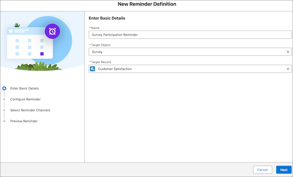Viewport: 293px width, 177px height.
Task: Jump to the Configure Reminder step label
Action: click(26, 99)
